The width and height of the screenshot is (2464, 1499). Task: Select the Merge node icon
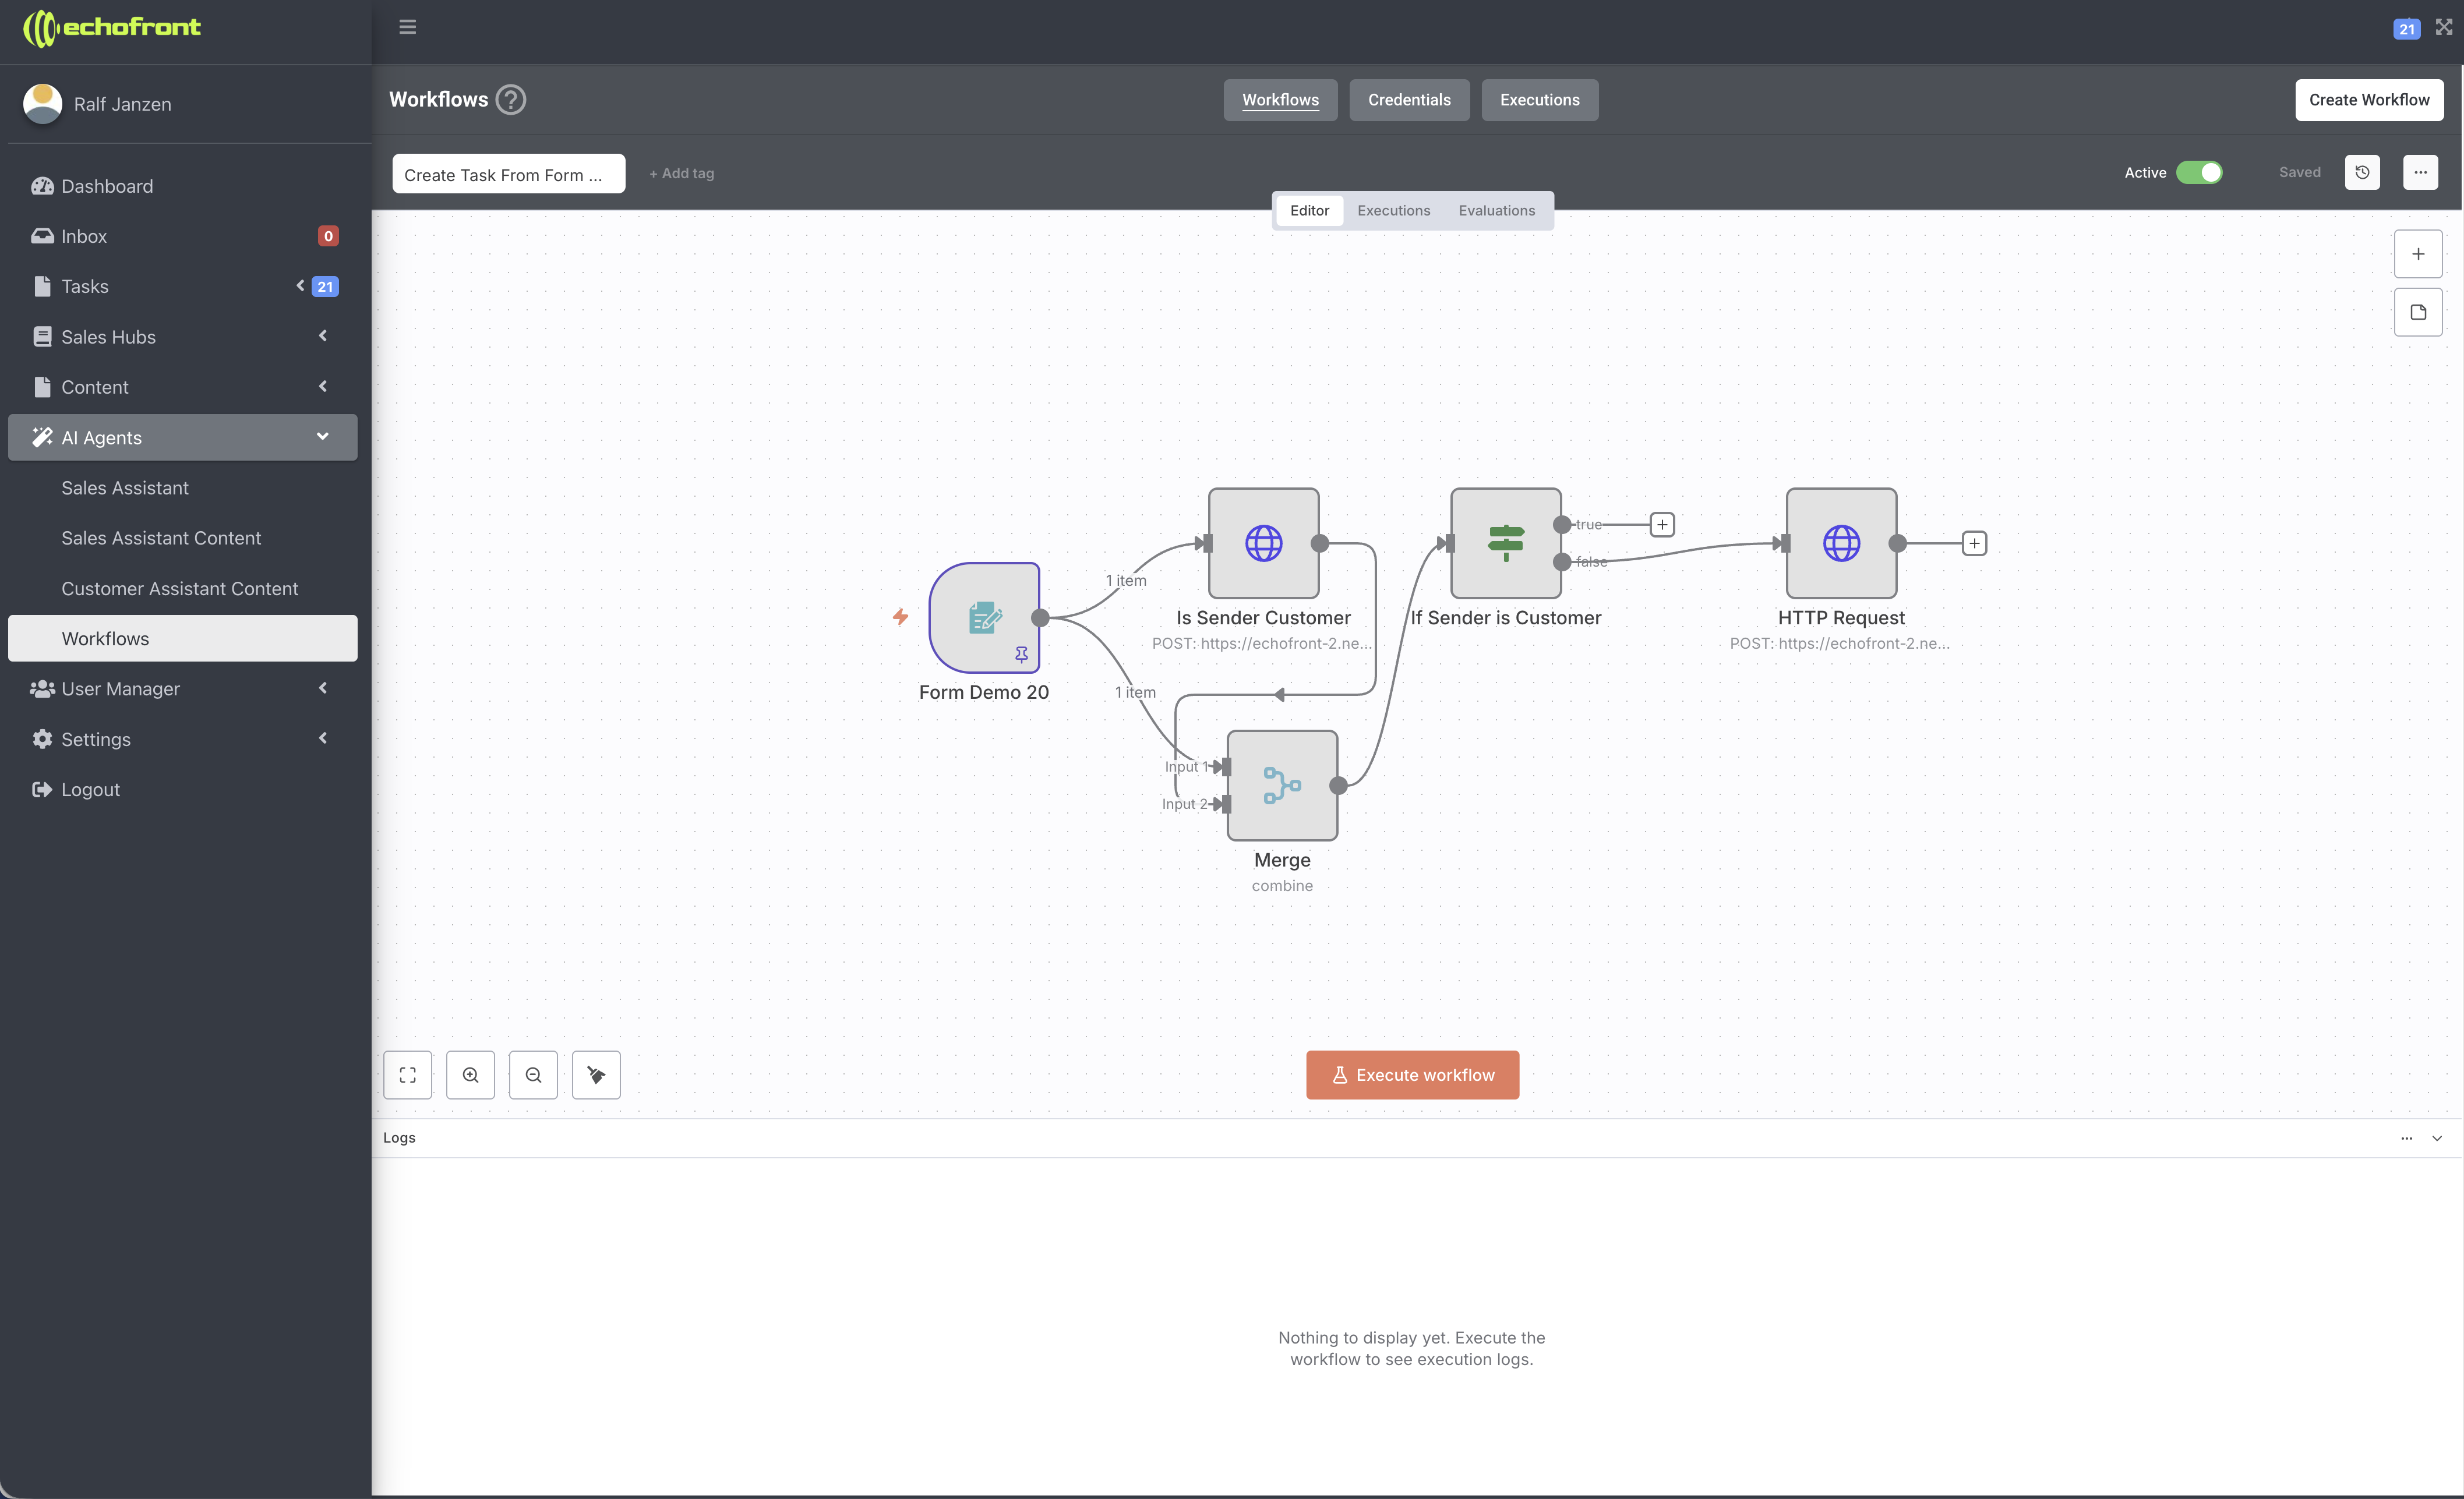[1281, 785]
